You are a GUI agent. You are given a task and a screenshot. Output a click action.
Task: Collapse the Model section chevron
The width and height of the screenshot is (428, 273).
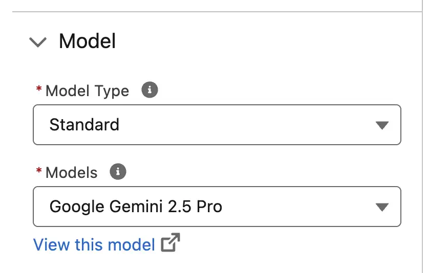click(x=38, y=42)
